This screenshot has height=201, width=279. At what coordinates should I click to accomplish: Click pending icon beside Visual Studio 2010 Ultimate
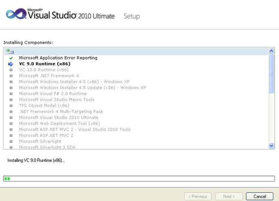tap(11, 118)
